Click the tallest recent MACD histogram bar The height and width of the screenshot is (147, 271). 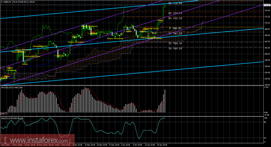click(x=165, y=101)
